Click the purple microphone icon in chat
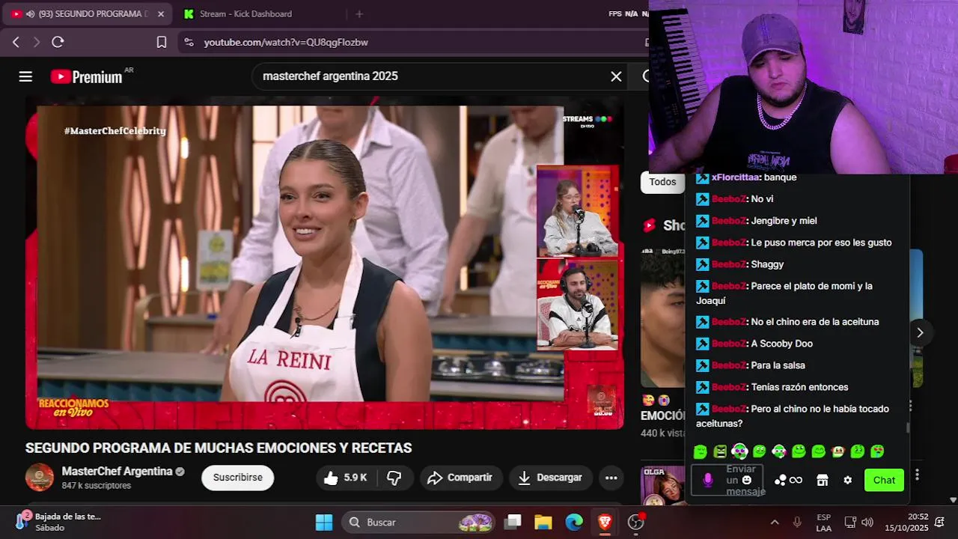The height and width of the screenshot is (539, 958). point(708,480)
